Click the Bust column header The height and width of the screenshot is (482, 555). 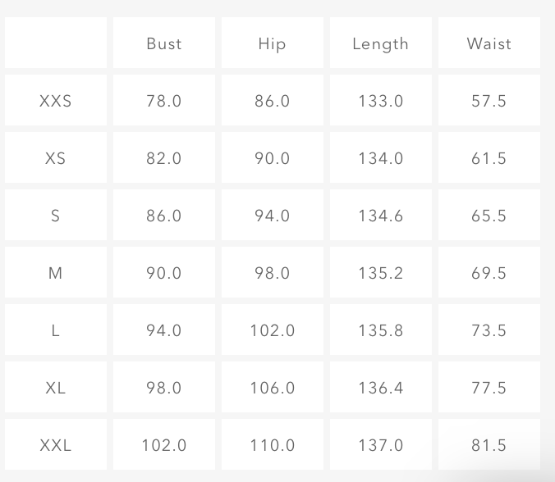[163, 43]
